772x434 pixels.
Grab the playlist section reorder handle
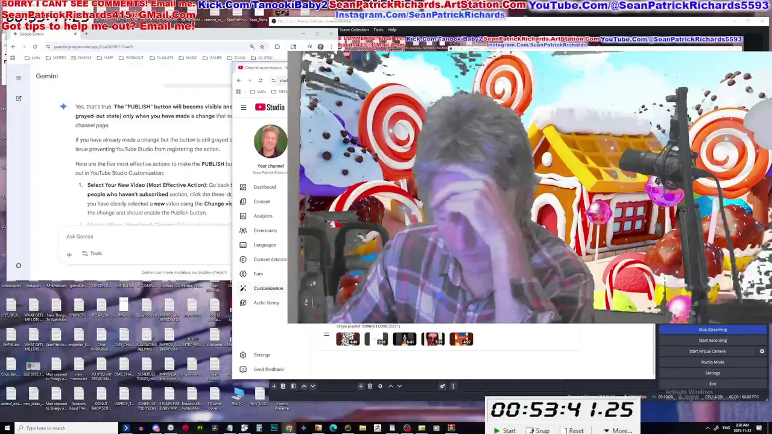pyautogui.click(x=326, y=334)
